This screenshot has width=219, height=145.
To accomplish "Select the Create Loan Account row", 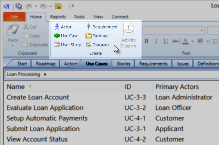I will (112, 97).
